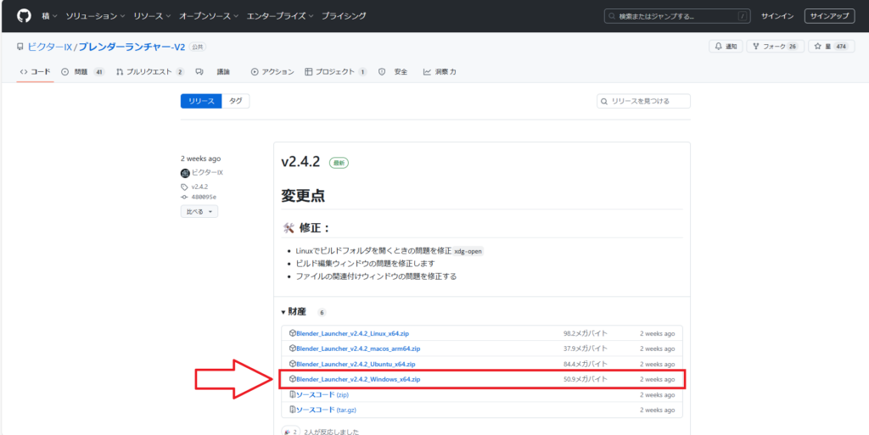
Task: Download Blender_Launcher_v2.4.2_Linux_x64.zip
Action: 352,333
